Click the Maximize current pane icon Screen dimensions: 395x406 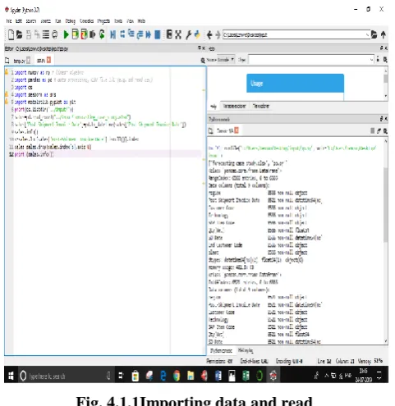pos(170,34)
